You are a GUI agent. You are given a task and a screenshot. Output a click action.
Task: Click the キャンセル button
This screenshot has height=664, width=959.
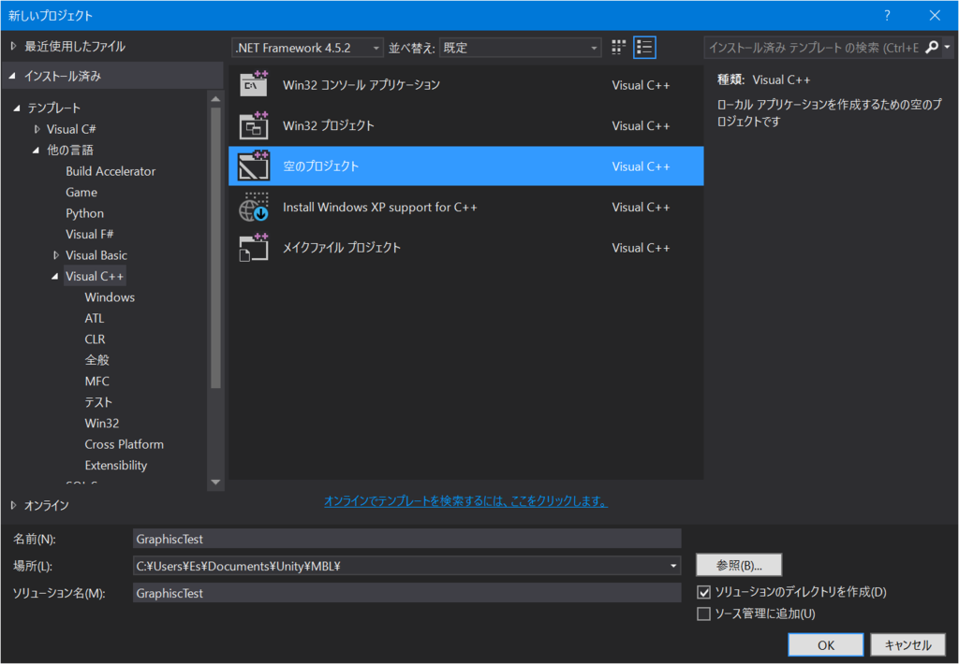907,645
